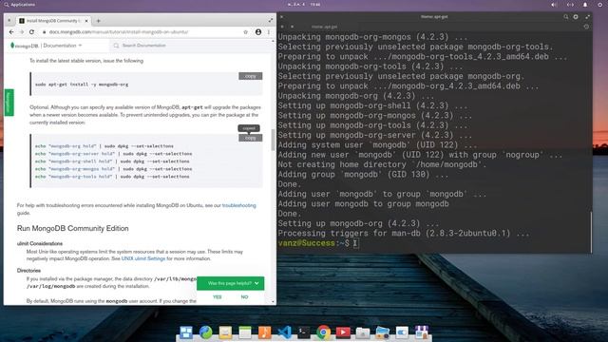Copy the apt-get install mongodb-org command
The width and height of the screenshot is (608, 342).
[250, 76]
